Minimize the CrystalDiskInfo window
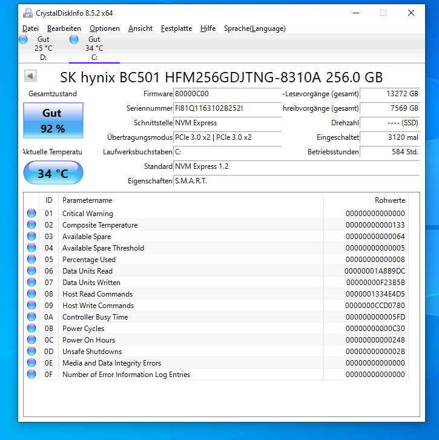 pos(356,13)
